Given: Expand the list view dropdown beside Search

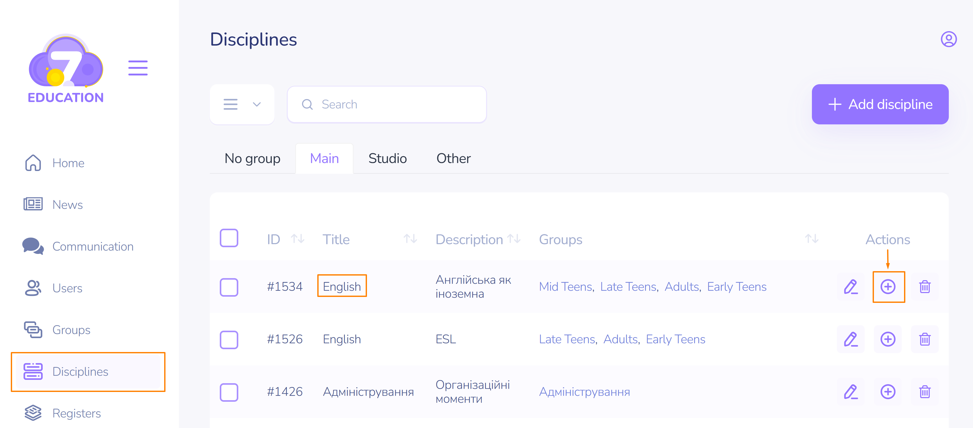Looking at the screenshot, I should pos(242,104).
